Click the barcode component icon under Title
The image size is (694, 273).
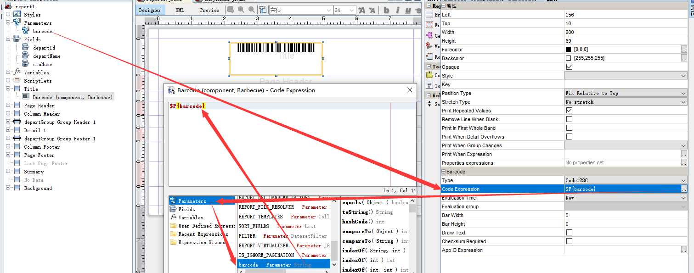point(26,97)
